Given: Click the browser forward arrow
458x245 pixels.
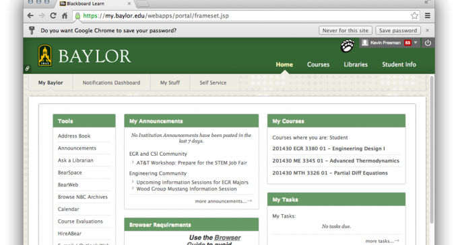Looking at the screenshot, I should [42, 15].
